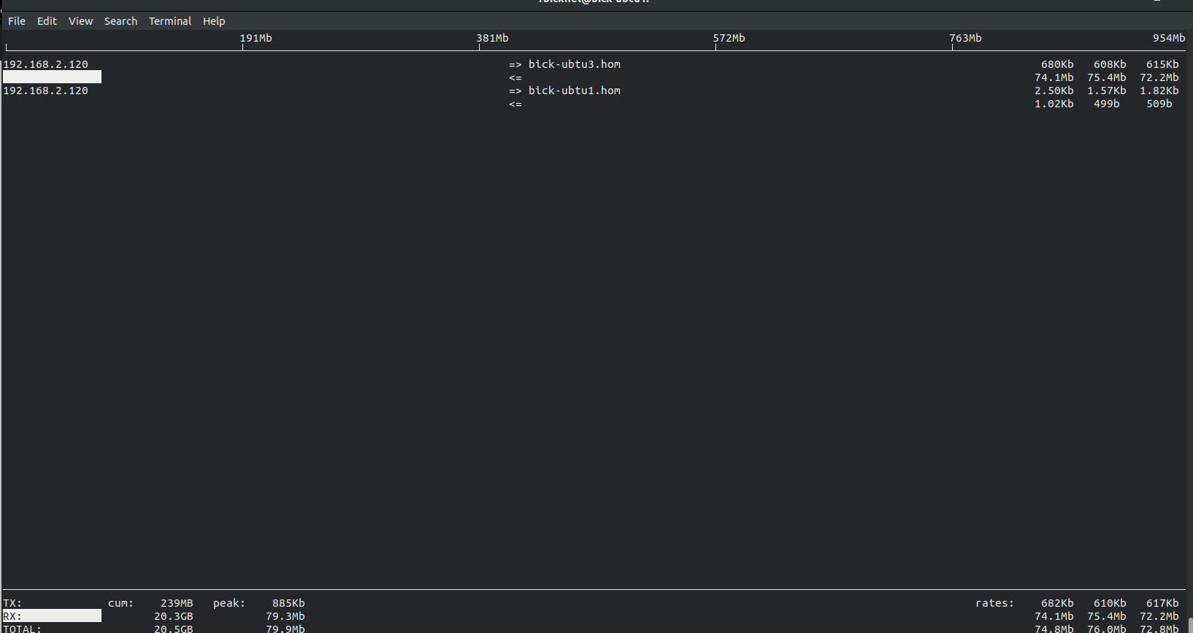Open the File menu
The image size is (1193, 633).
click(17, 21)
